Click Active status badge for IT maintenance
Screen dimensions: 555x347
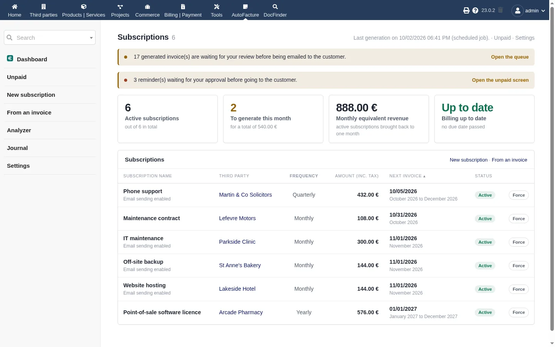485,242
